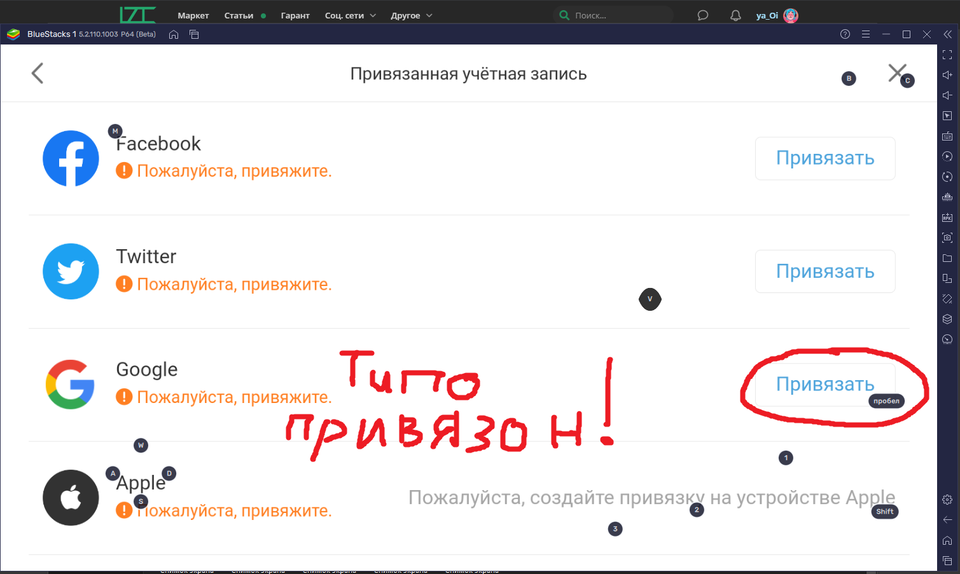Open the Статьи menu item on website
This screenshot has width=960, height=574.
click(239, 15)
